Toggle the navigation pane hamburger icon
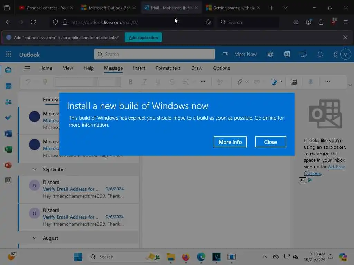 click(x=27, y=68)
